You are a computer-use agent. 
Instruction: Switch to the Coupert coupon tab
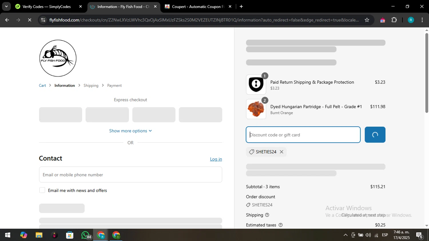coord(198,7)
